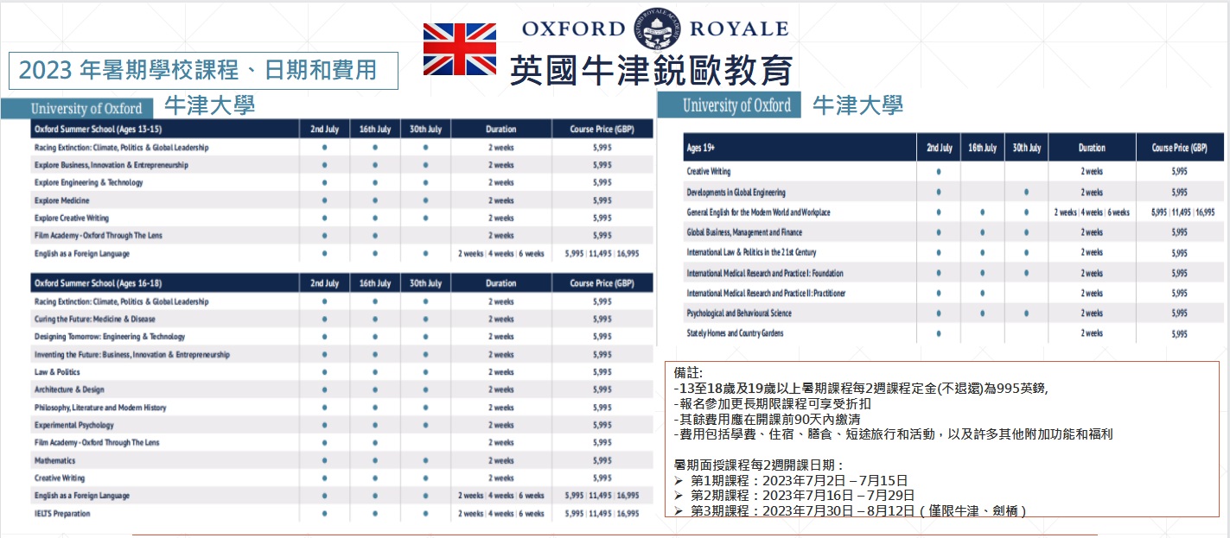Select Creative Writing in the Ages 16-18 table
The width and height of the screenshot is (1230, 538).
click(60, 478)
